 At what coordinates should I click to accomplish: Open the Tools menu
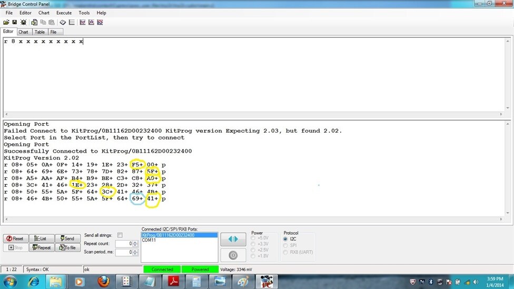click(x=84, y=13)
